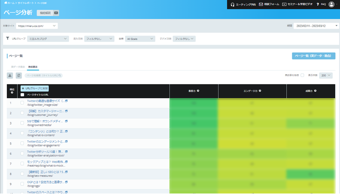This screenshot has height=194, width=340.
Task: Click the page search input field
Action: coord(43,75)
